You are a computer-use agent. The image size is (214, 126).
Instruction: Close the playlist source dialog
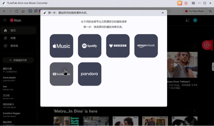pos(163,13)
